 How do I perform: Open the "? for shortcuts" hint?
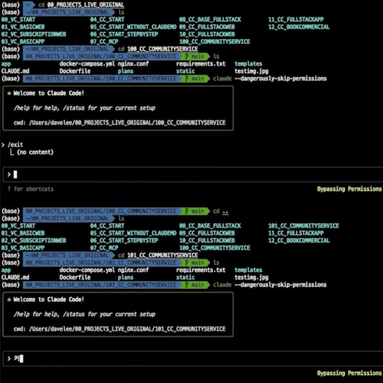(31, 189)
